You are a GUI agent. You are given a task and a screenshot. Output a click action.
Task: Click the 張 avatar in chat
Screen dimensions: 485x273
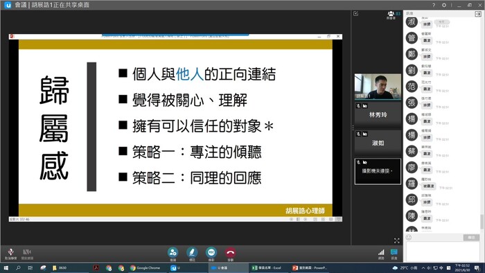click(x=412, y=103)
